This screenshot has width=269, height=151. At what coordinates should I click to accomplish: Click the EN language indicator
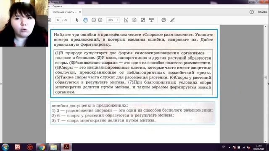pos(224,147)
